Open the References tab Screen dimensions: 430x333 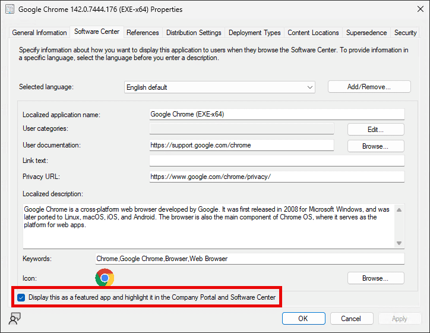[143, 33]
